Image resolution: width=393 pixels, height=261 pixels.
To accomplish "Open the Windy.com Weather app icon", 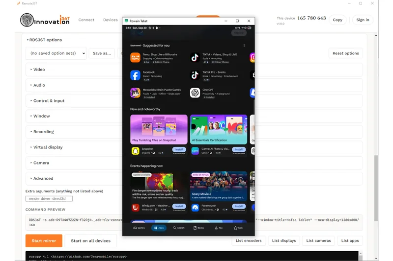I will (136, 208).
